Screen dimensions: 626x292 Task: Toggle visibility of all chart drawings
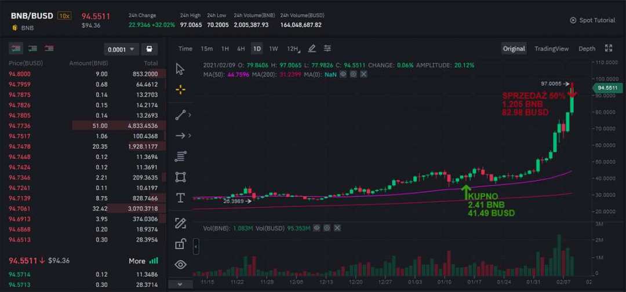[x=180, y=265]
